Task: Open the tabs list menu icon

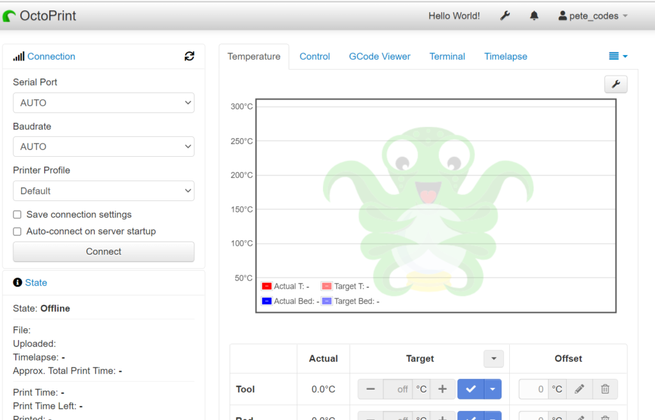Action: [618, 56]
